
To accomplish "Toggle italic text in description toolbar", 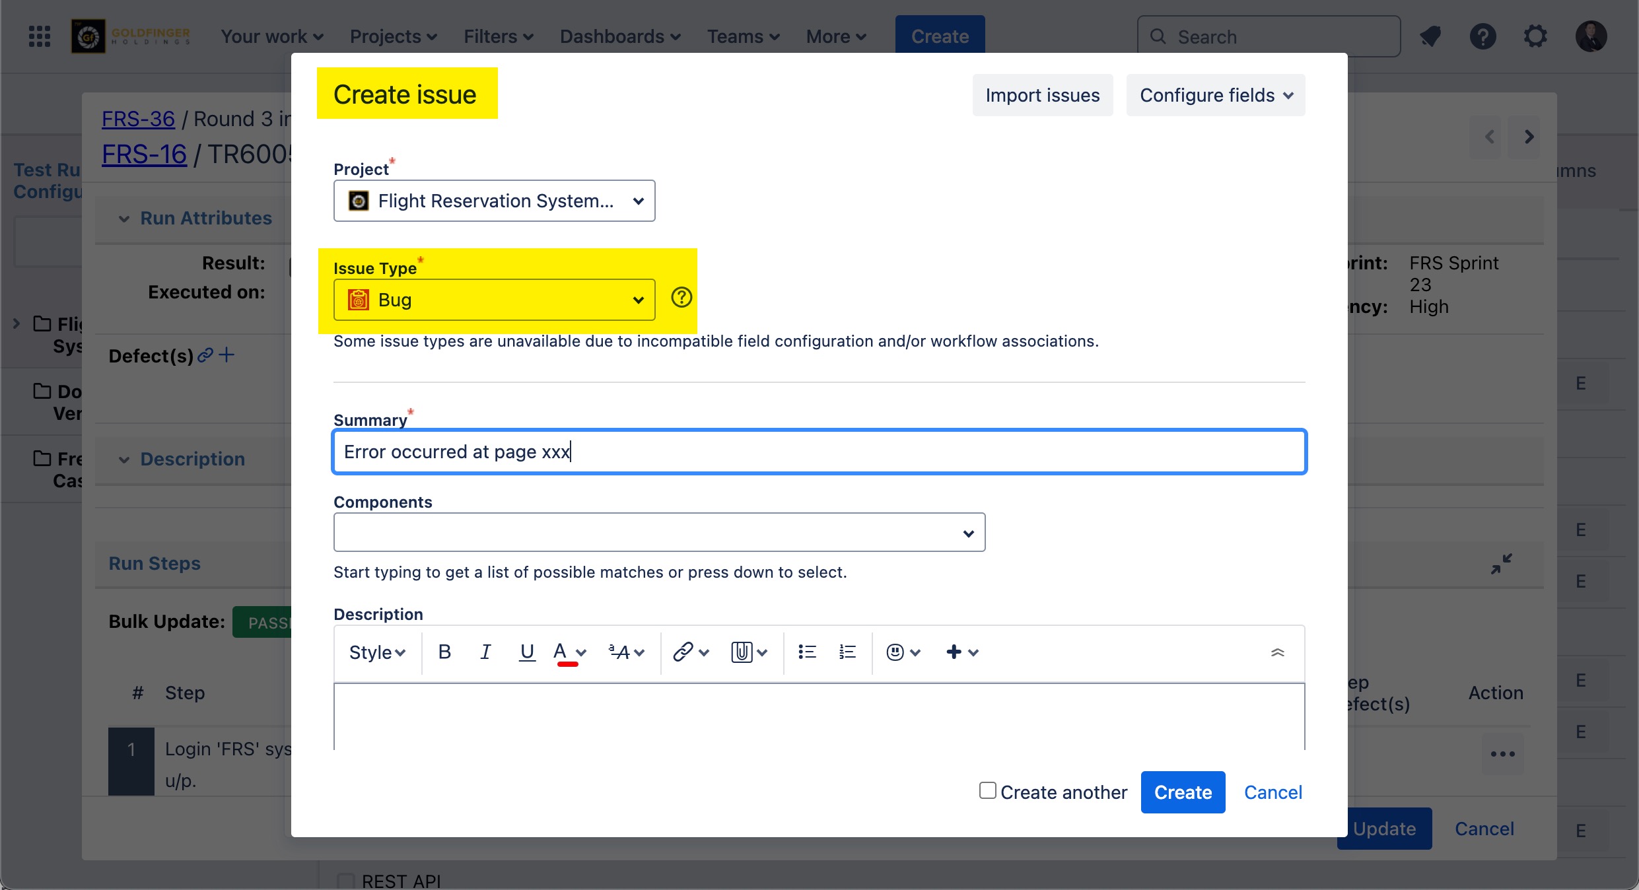I will (485, 652).
